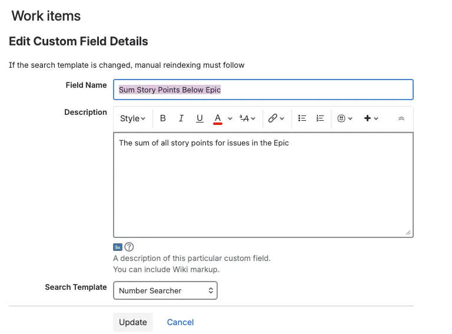
Task: Click the emoji smiley icon
Action: click(341, 118)
